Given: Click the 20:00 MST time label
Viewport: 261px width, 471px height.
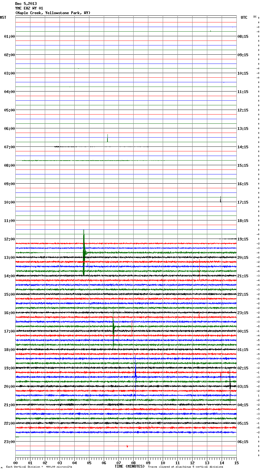Looking at the screenshot, I should click(9, 387).
